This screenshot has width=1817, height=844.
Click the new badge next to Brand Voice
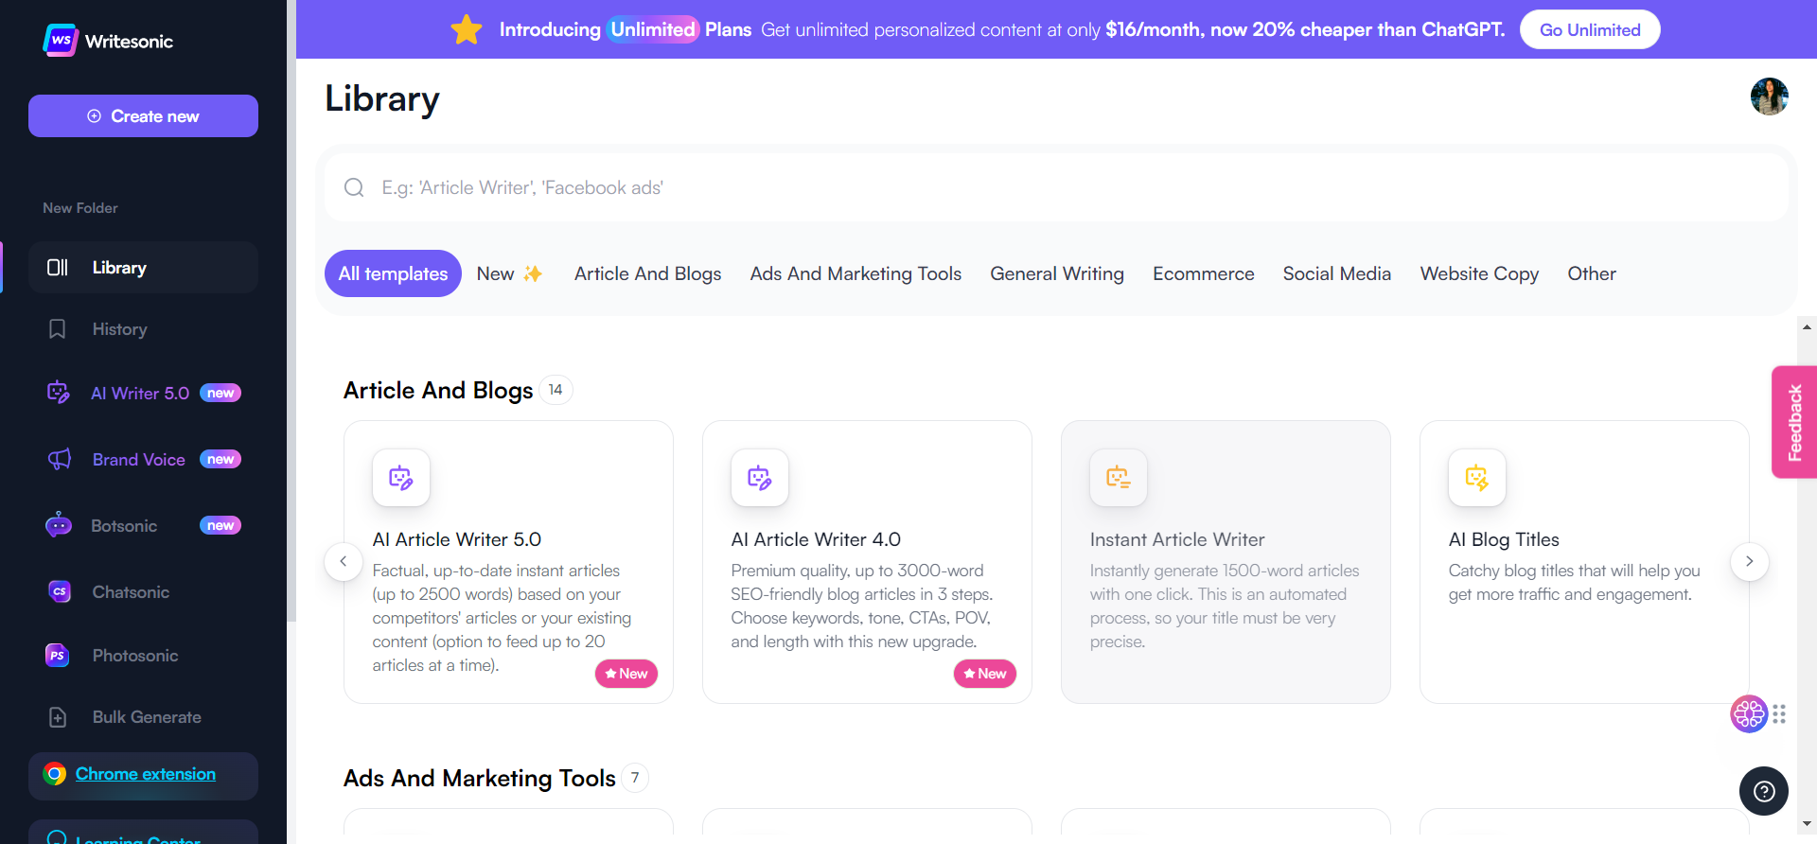pyautogui.click(x=221, y=459)
